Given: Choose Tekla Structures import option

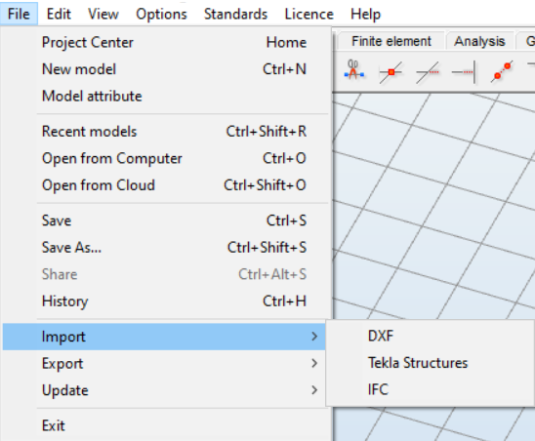Looking at the screenshot, I should [x=418, y=363].
